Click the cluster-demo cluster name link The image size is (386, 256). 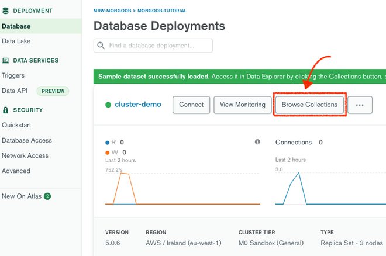[138, 105]
